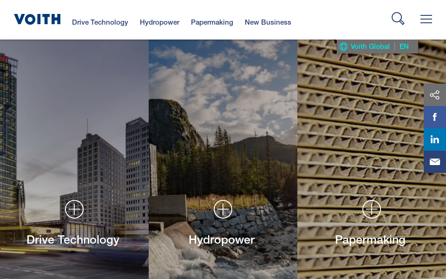Click the share icon in sidebar
The image size is (446, 279).
[x=435, y=95]
